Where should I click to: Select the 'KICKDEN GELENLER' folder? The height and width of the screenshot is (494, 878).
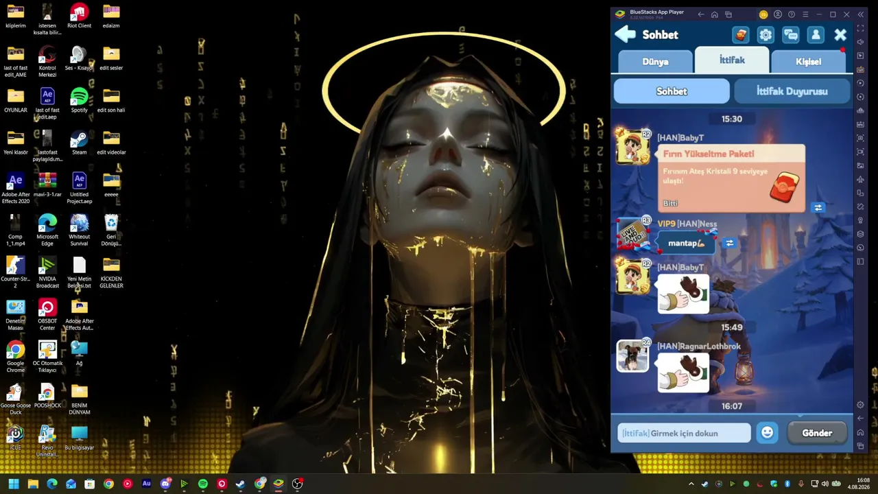pyautogui.click(x=111, y=272)
